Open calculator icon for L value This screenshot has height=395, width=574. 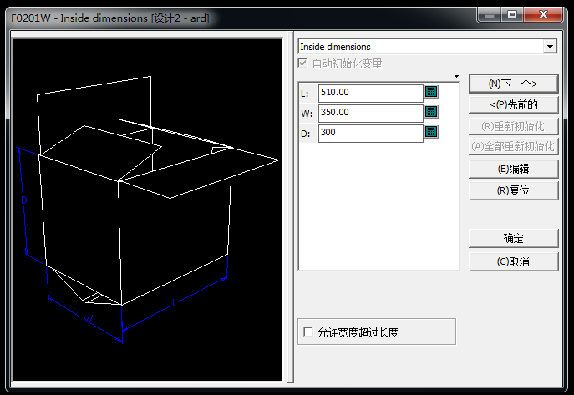(x=431, y=92)
